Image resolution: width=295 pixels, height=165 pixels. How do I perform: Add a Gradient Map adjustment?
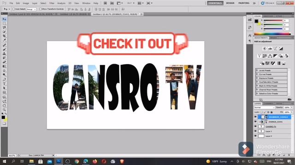click(278, 63)
